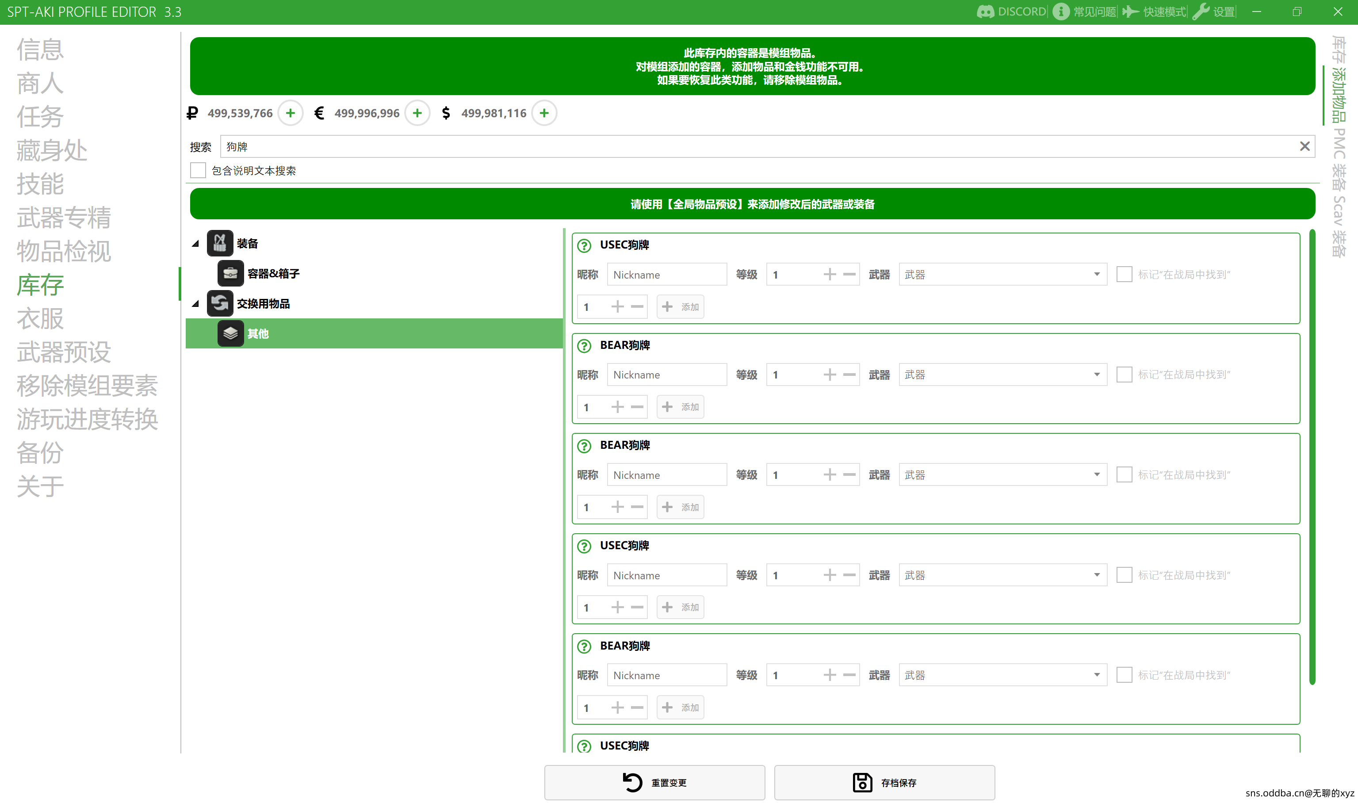Clear the search field with X icon
The image size is (1358, 803).
pyautogui.click(x=1304, y=147)
